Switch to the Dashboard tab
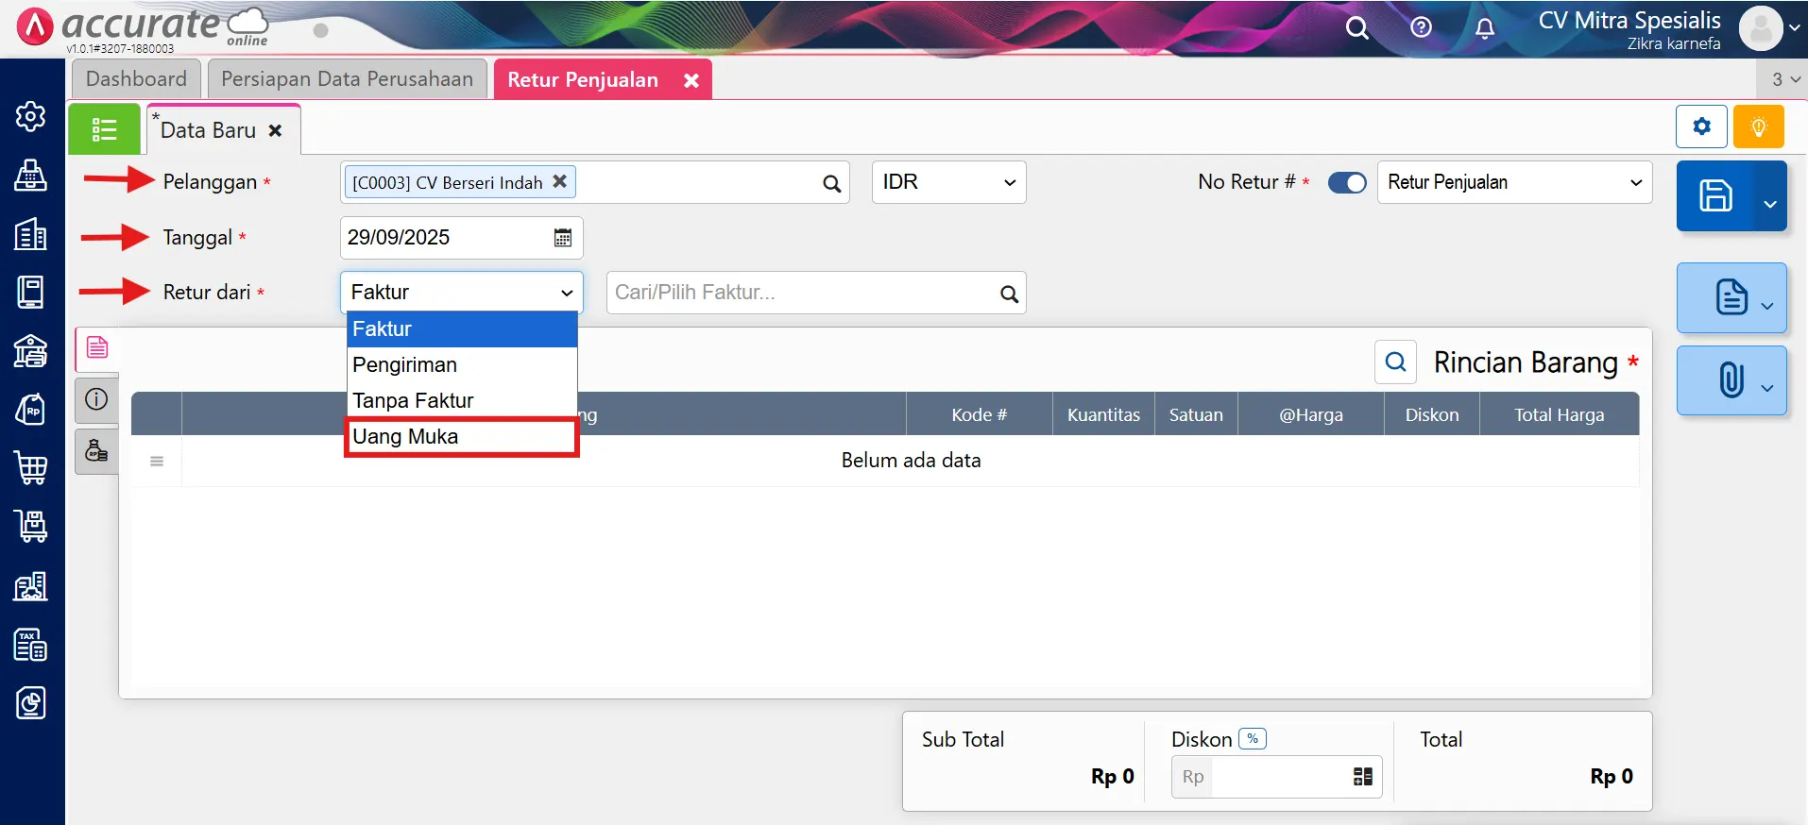The height and width of the screenshot is (825, 1808). pos(136,79)
